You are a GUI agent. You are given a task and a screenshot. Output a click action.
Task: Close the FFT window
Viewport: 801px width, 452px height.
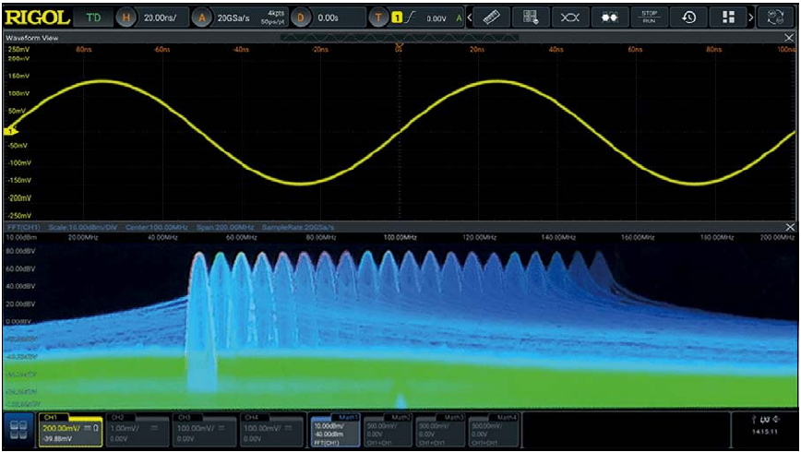[x=789, y=227]
